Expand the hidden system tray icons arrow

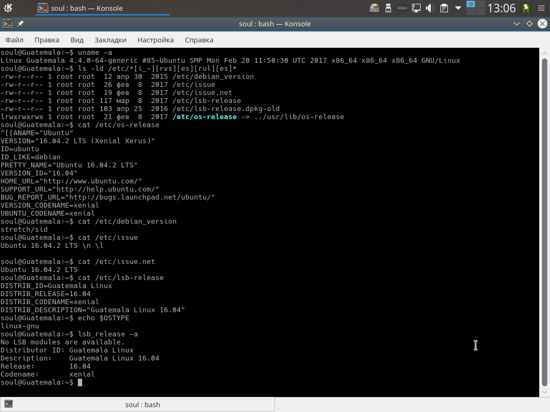coord(458,8)
